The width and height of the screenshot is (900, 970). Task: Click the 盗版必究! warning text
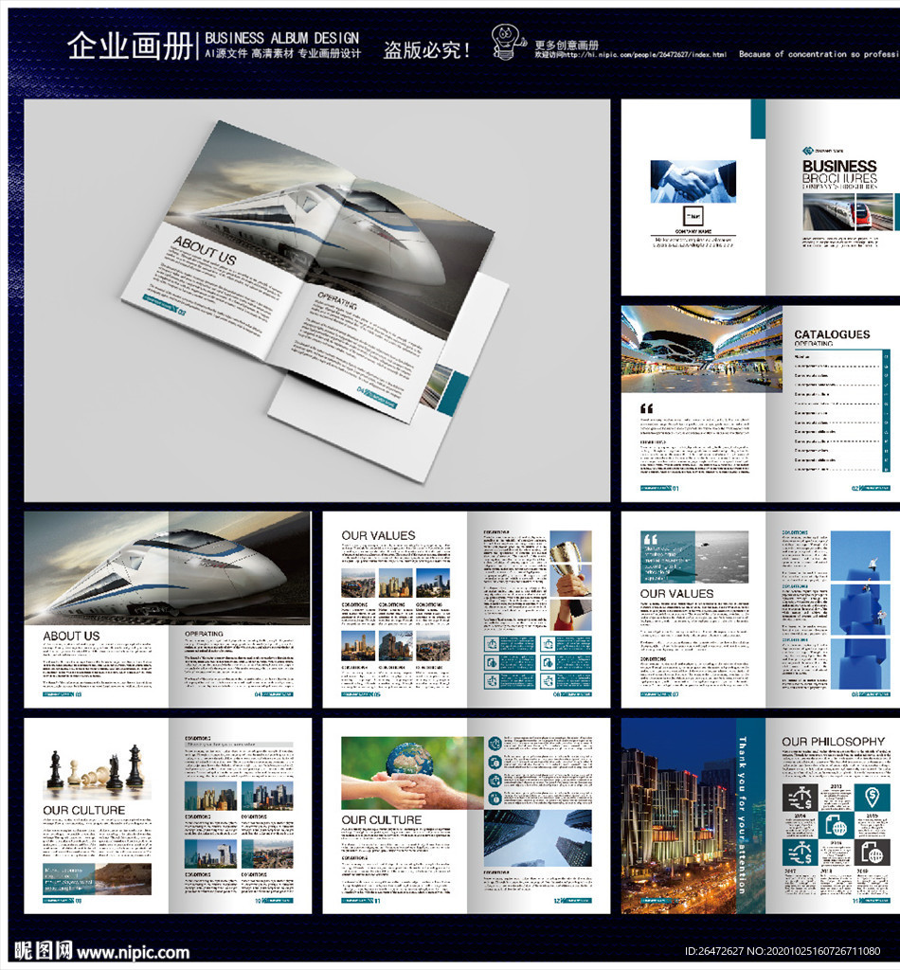[x=426, y=49]
